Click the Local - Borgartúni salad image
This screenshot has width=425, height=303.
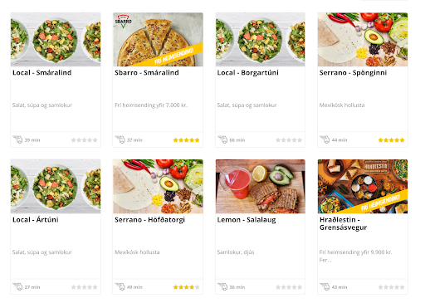[x=261, y=40]
